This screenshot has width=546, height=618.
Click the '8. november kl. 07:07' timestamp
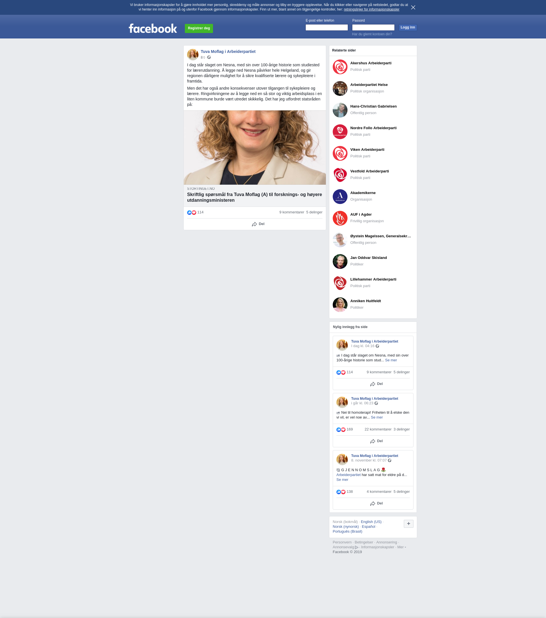pyautogui.click(x=369, y=460)
